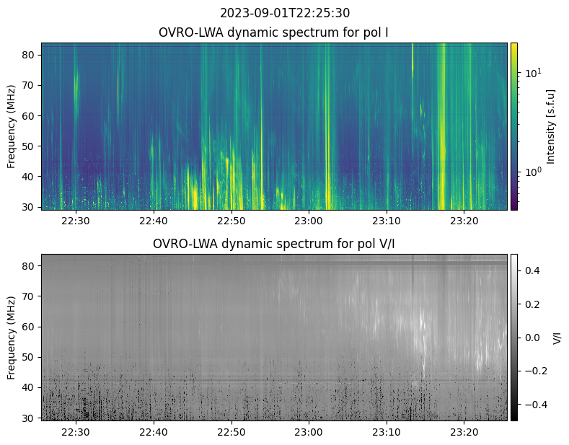Click the top plot's 'Frequency (MHz)' axis label
Image resolution: width=569 pixels, height=445 pixels.
coord(12,126)
